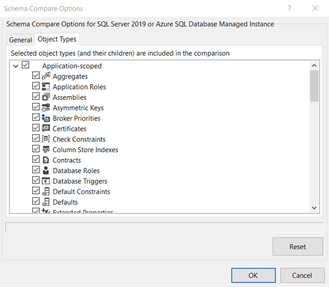Disable the Check Constraints checkbox

click(36, 138)
